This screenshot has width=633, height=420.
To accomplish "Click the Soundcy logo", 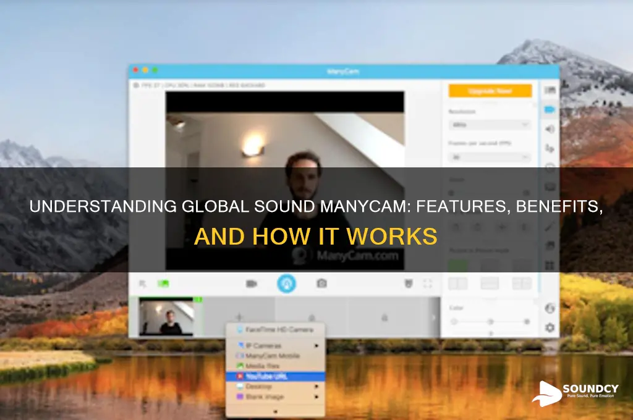I will [x=576, y=393].
